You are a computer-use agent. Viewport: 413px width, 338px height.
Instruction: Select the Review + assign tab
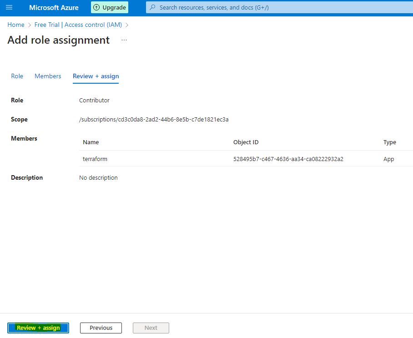tap(96, 76)
